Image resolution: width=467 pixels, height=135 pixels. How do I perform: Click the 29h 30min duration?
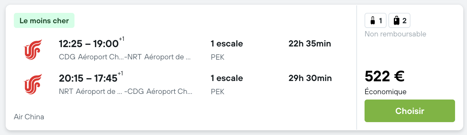pos(310,78)
